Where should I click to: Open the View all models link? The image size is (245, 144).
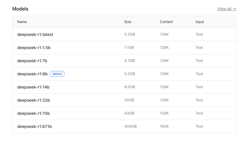pyautogui.click(x=227, y=9)
